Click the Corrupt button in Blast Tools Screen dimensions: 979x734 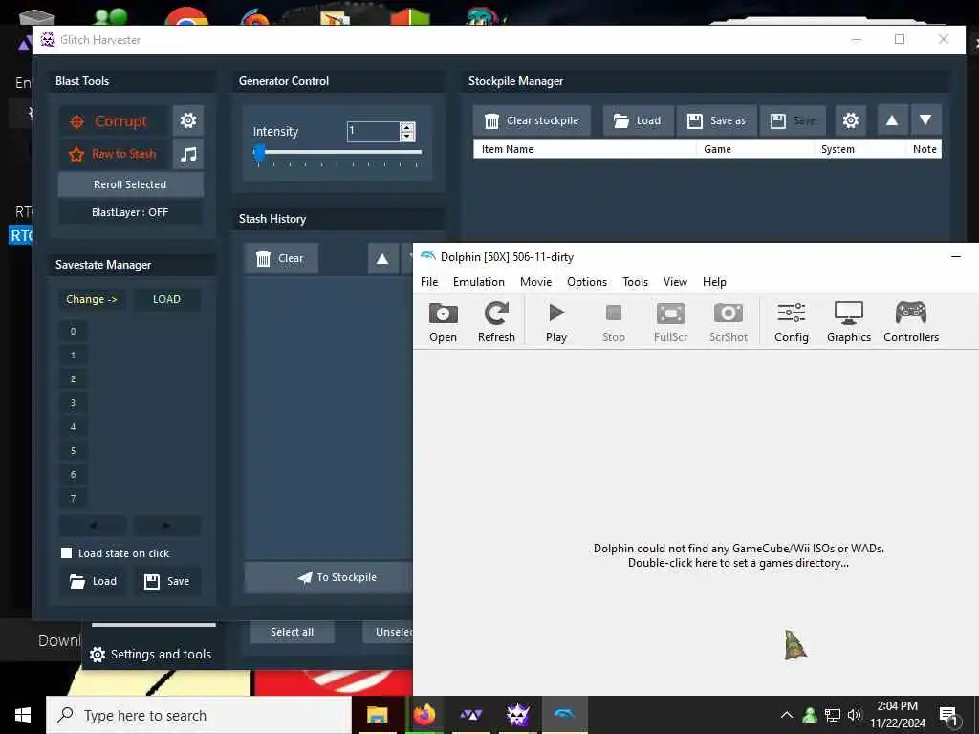coord(114,121)
